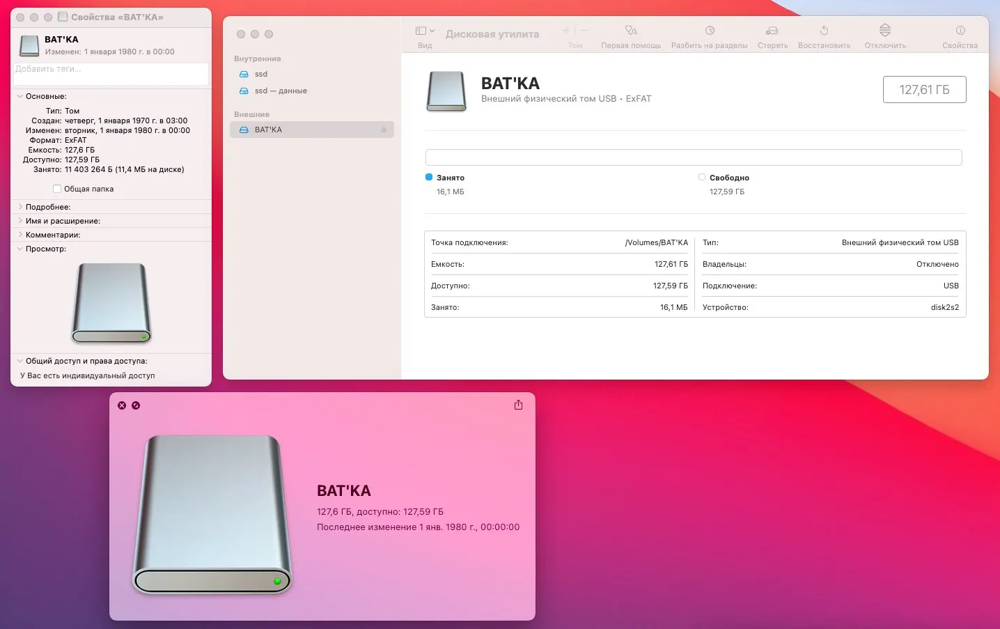Expand the Комментарии section
The image size is (1000, 629).
19,235
